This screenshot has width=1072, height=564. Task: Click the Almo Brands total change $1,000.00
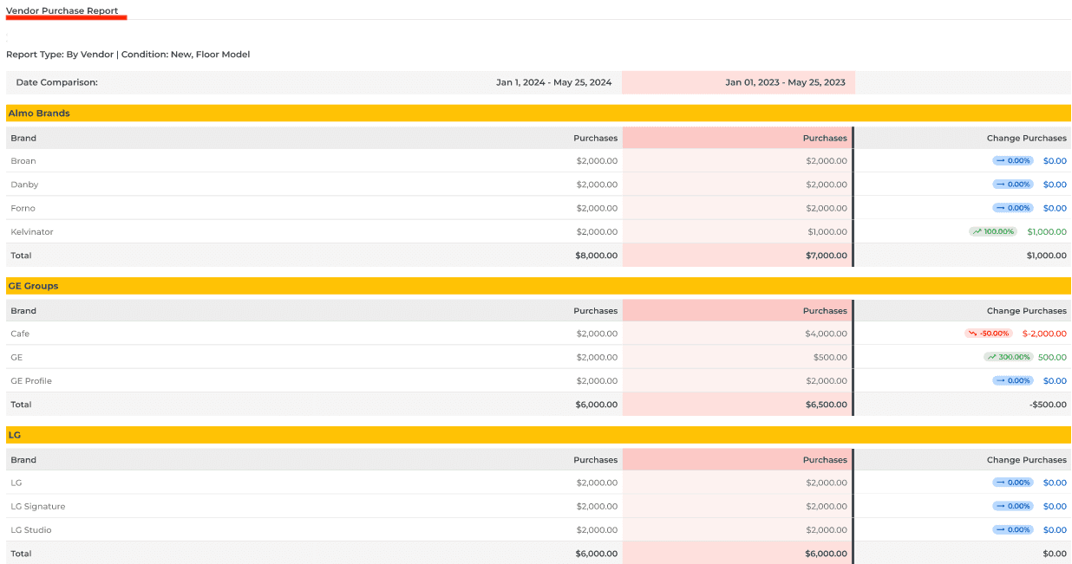coord(1047,256)
